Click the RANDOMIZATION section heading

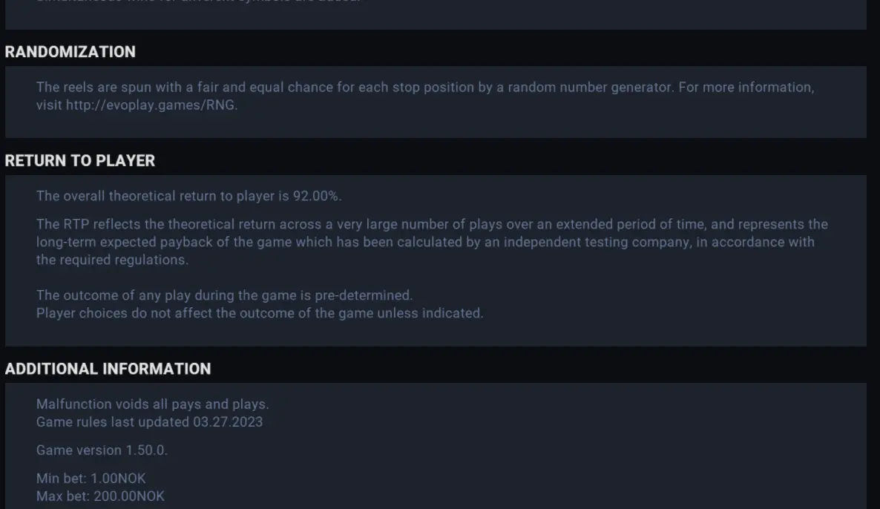(70, 52)
